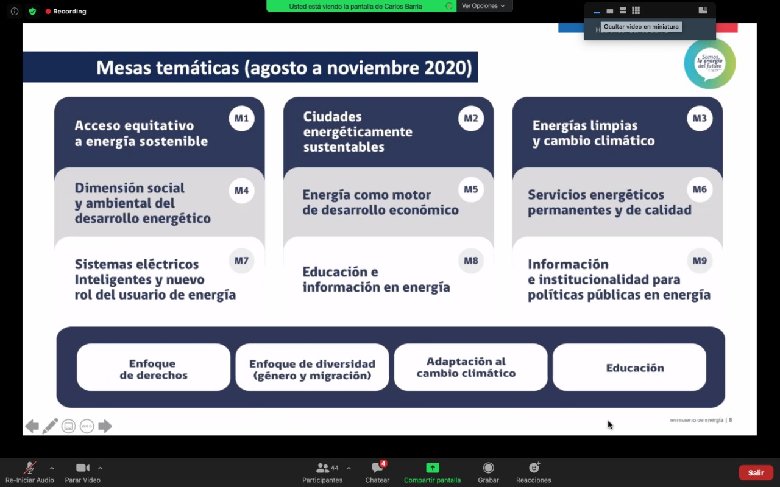Screen dimensions: 780x487
Task: Click the M1 badge
Action: click(x=241, y=118)
